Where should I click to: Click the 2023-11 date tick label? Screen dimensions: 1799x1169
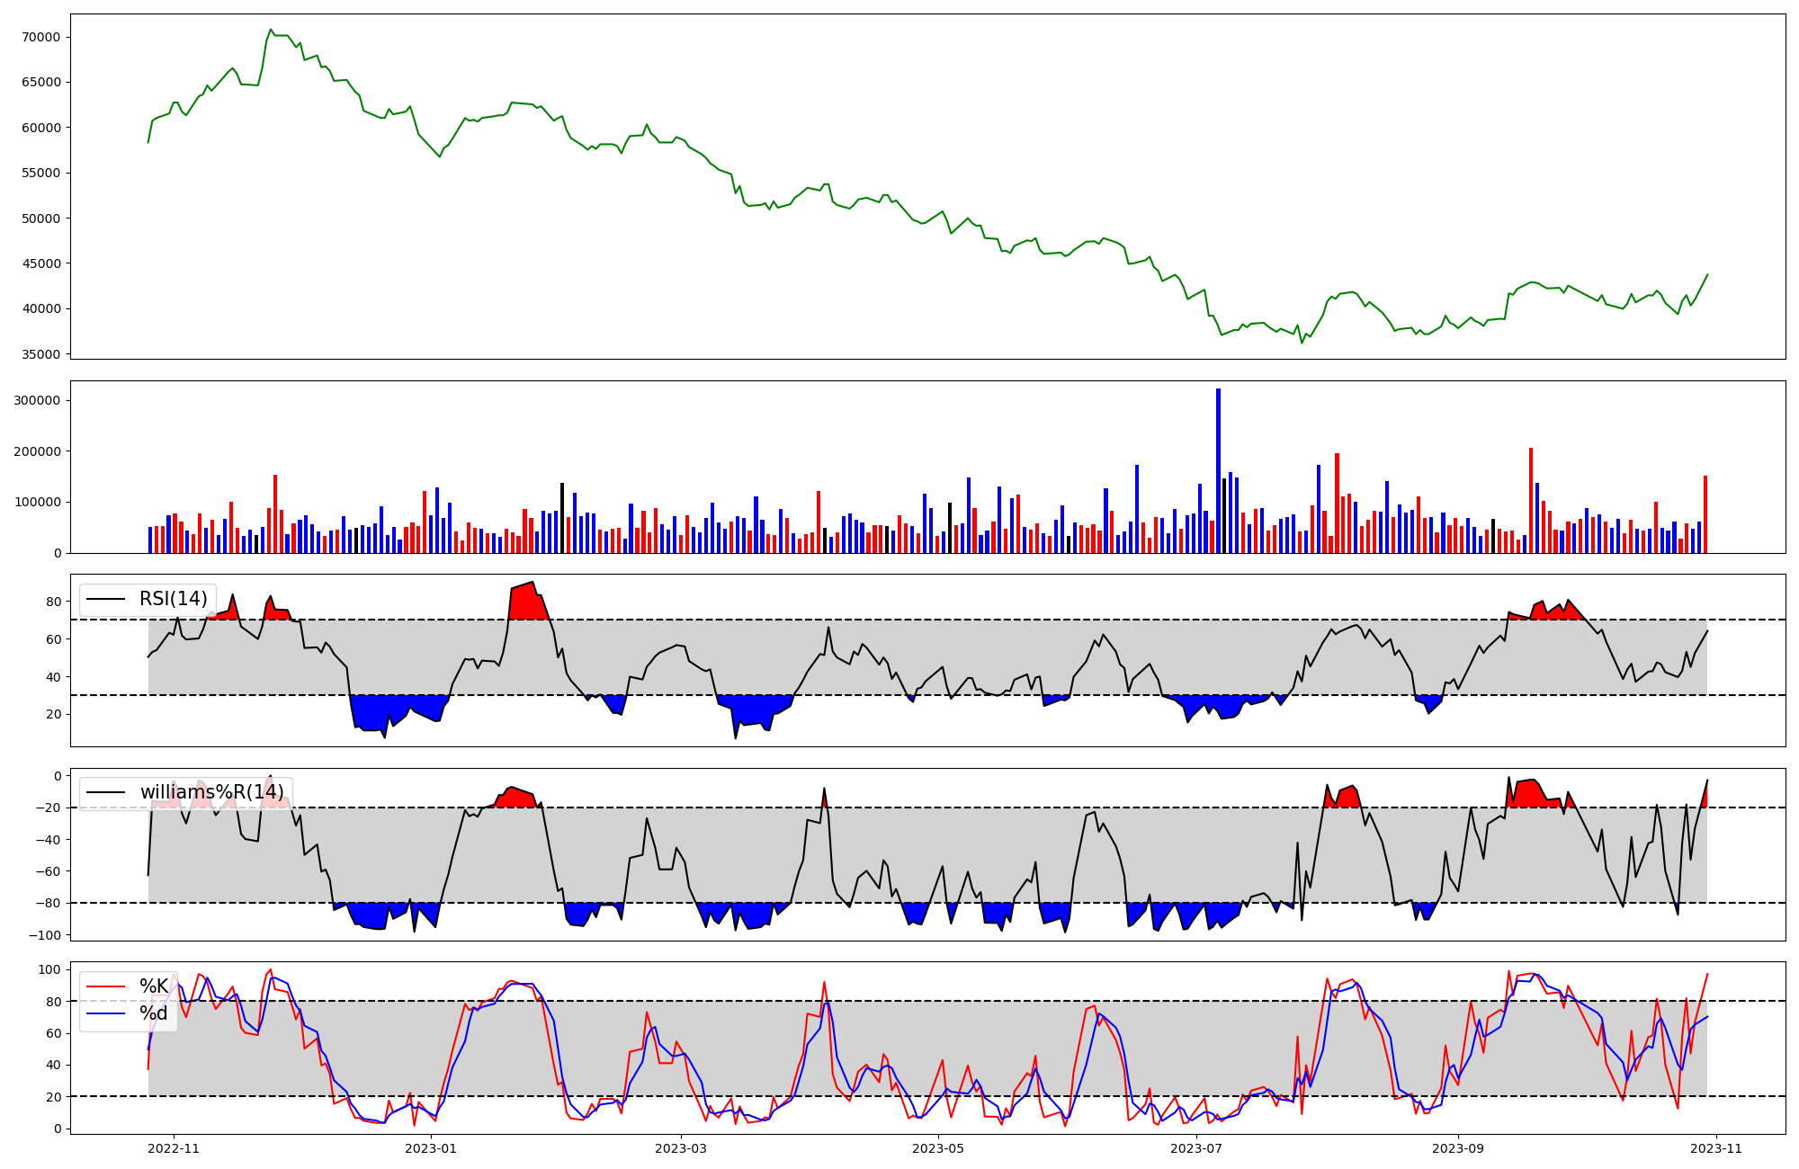[1716, 1148]
